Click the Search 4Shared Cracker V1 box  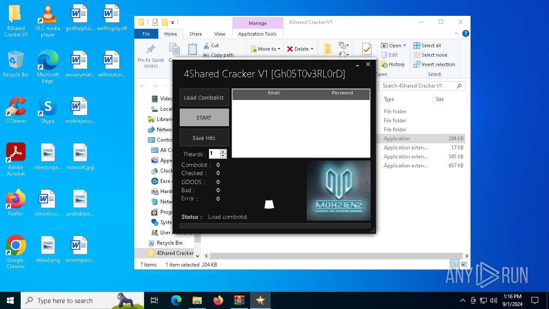pos(422,86)
